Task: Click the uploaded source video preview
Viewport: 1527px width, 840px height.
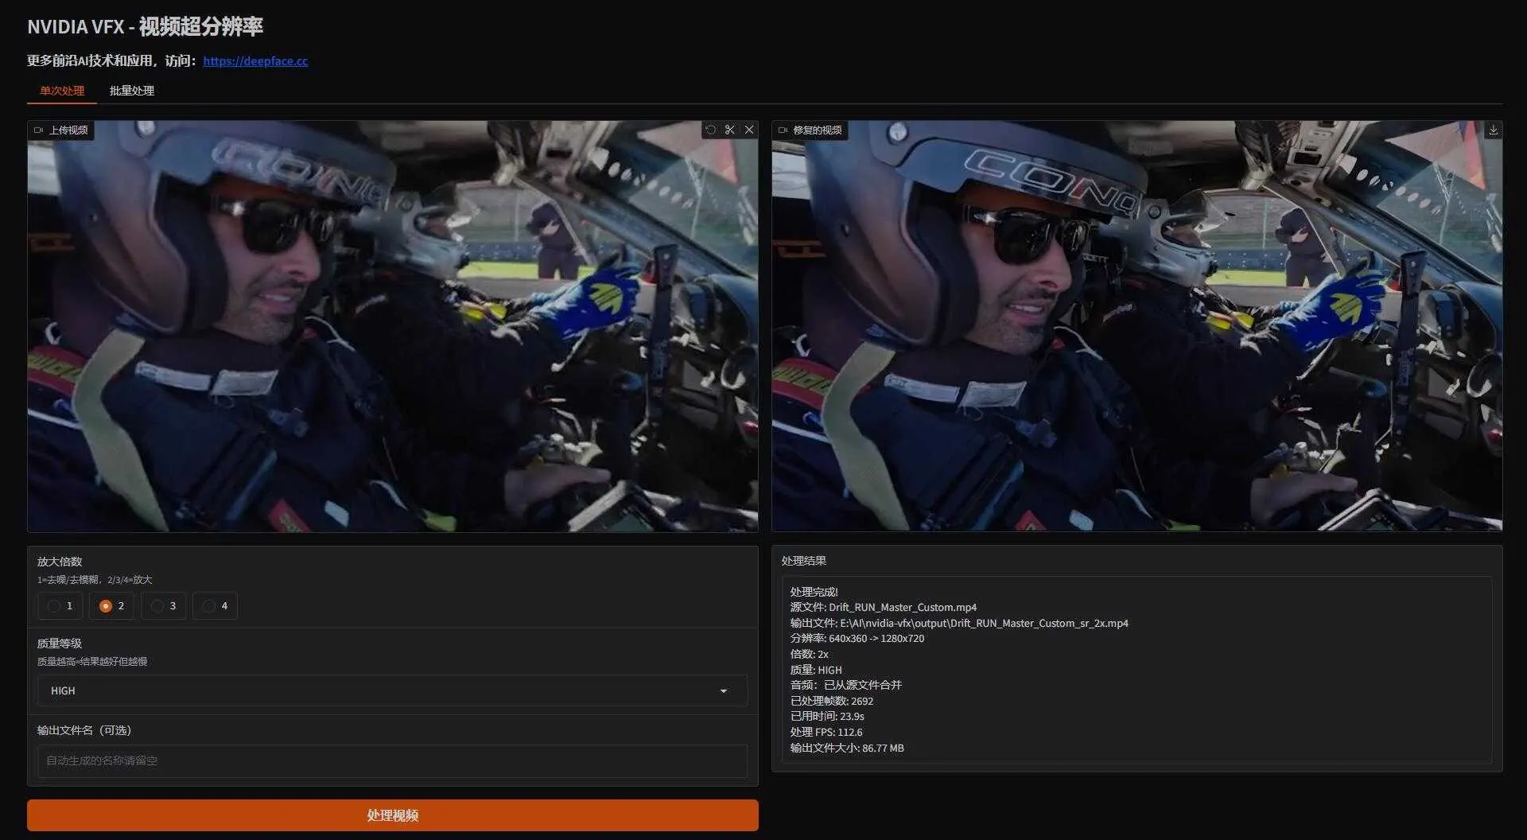Action: click(393, 326)
